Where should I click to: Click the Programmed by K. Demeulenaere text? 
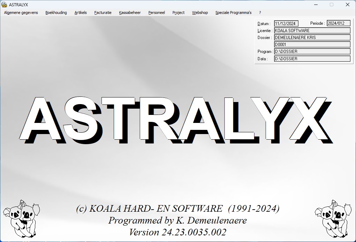[178, 220]
